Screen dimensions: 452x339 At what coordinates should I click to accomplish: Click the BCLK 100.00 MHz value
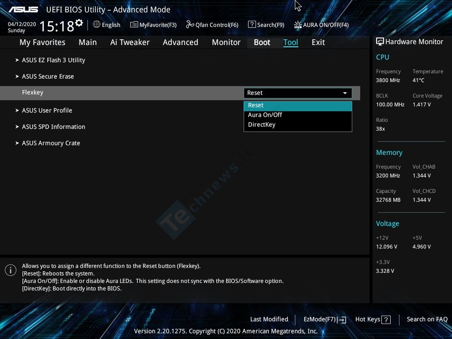(x=390, y=105)
